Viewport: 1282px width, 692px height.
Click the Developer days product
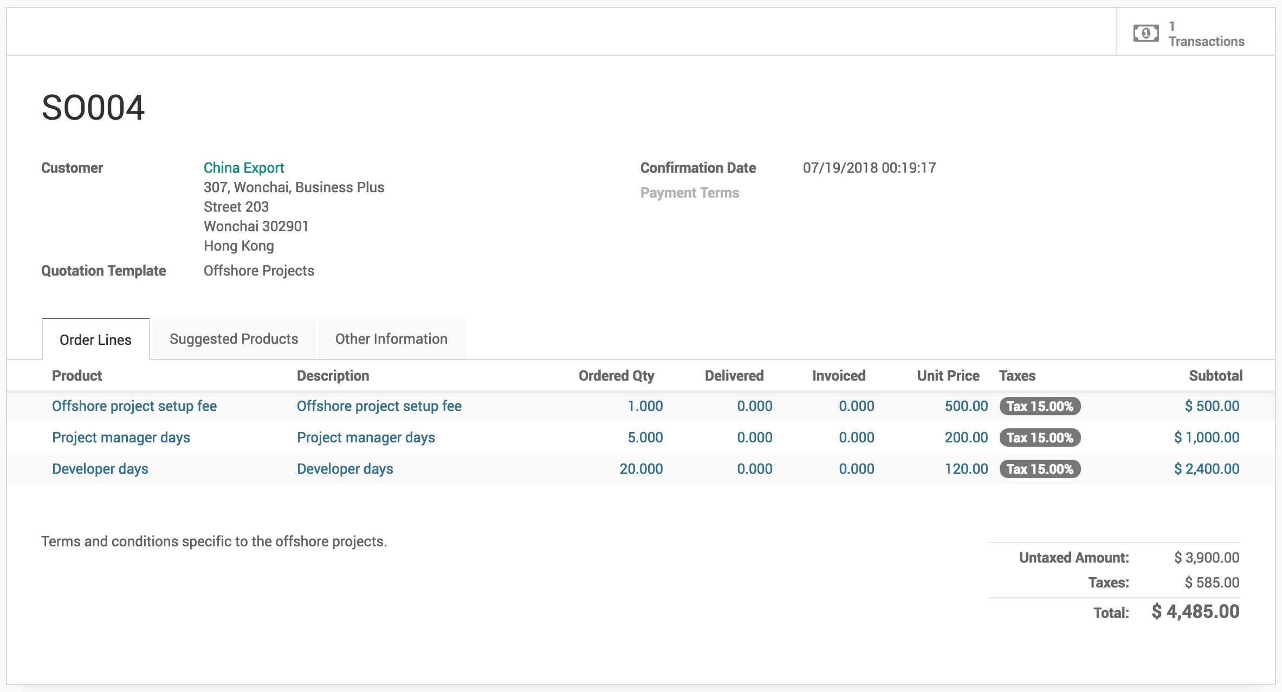[x=100, y=469]
